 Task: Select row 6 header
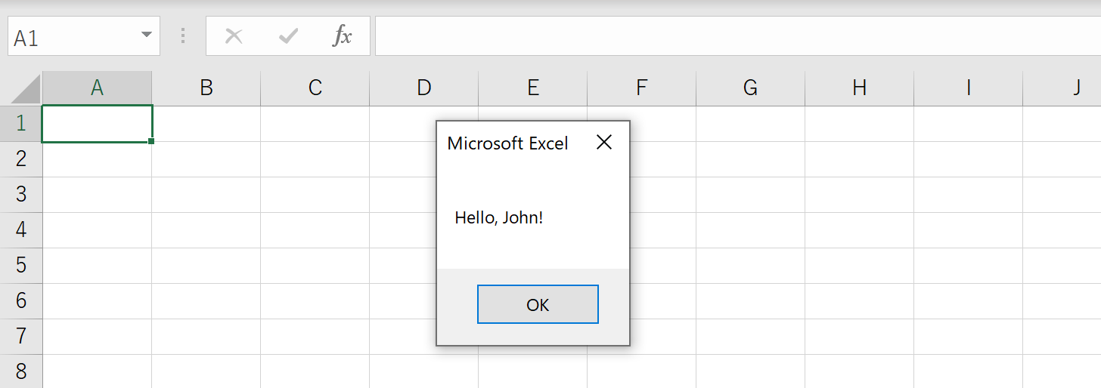(21, 300)
